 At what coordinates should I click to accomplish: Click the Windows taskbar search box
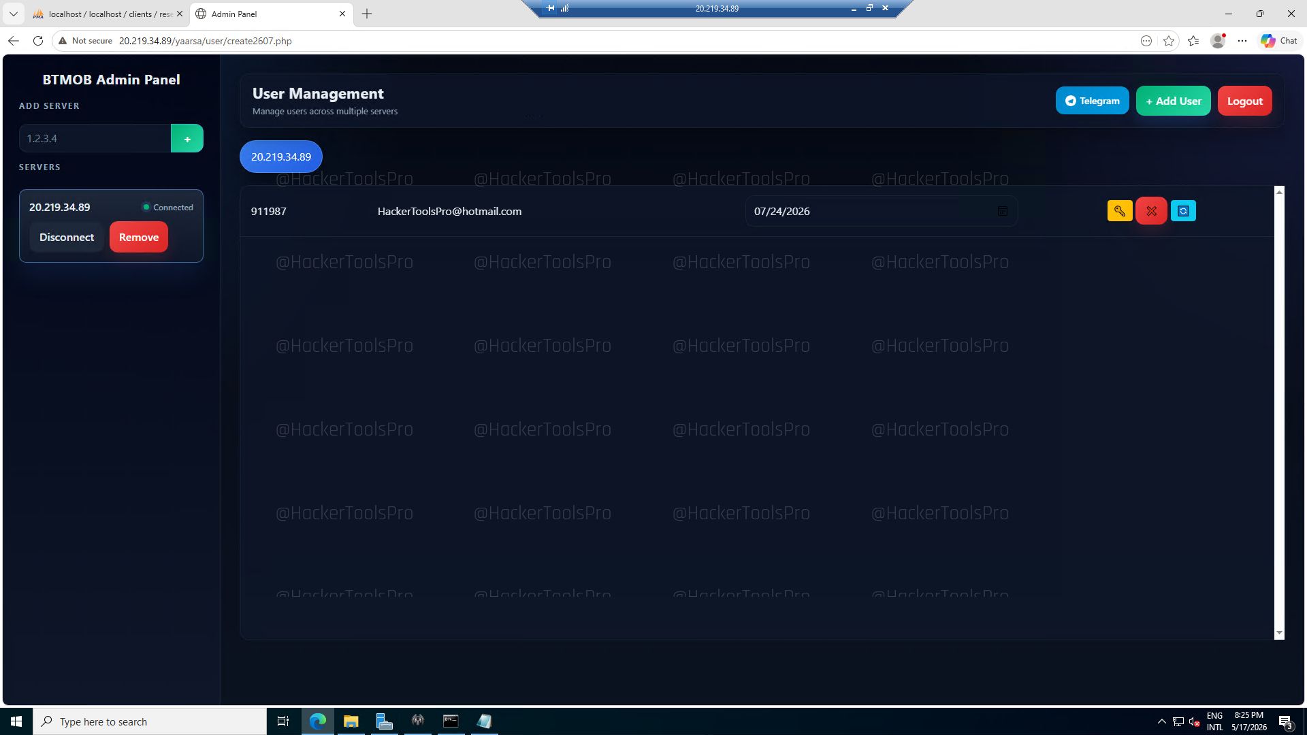point(150,721)
